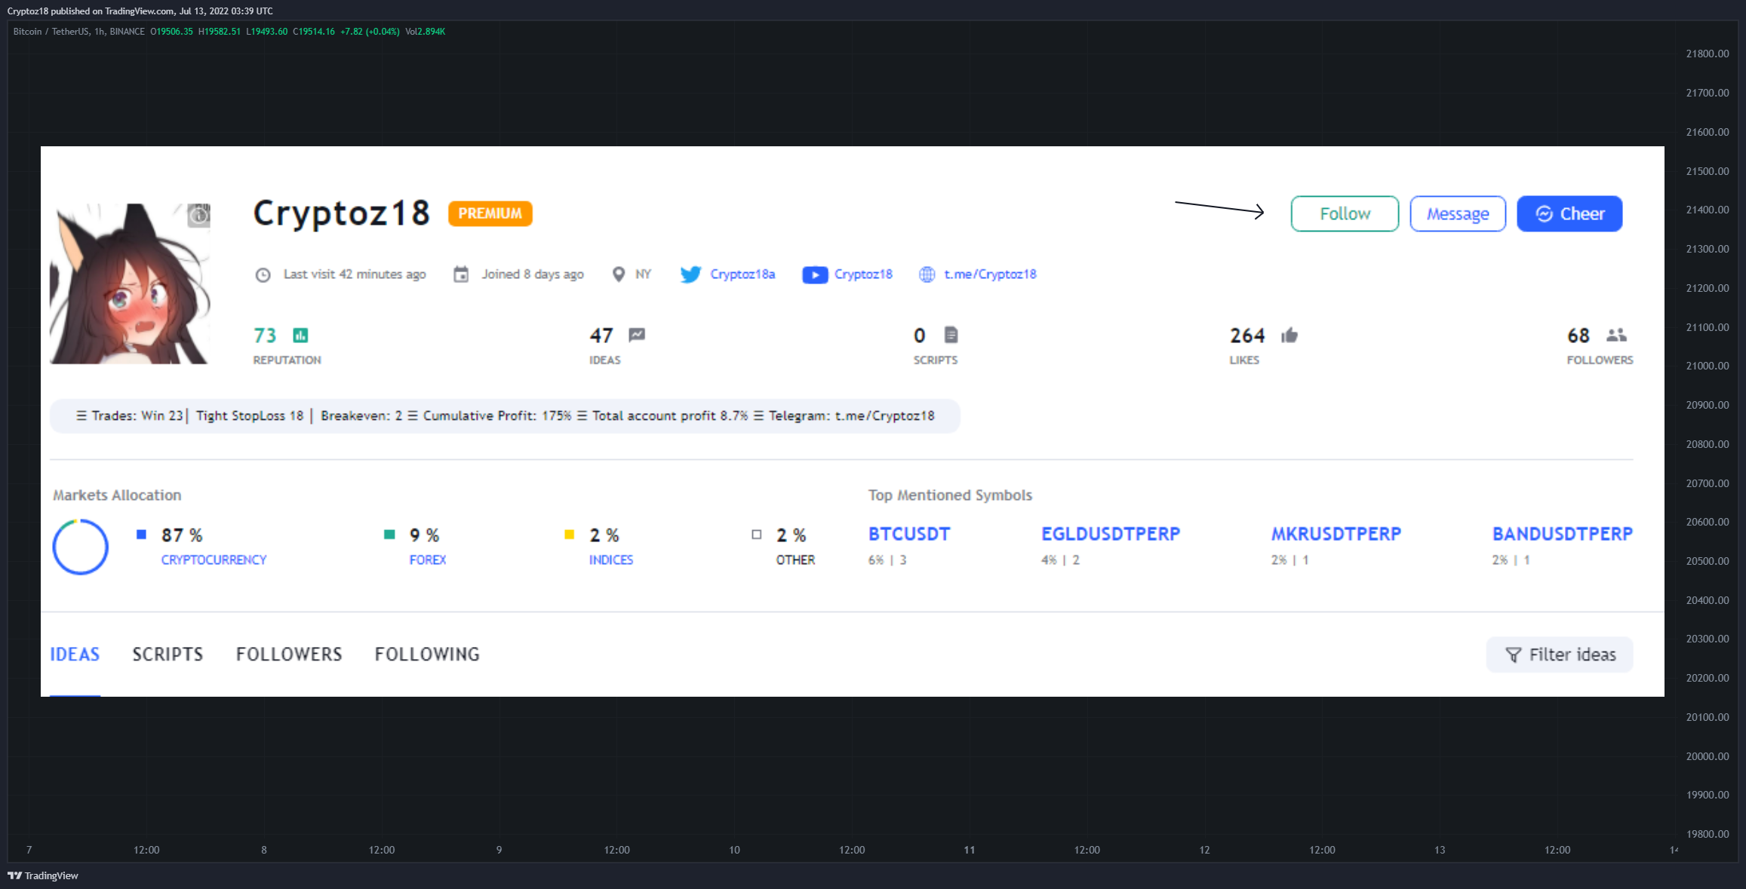
Task: Click the Cryptoz18 username heading
Action: pos(342,213)
